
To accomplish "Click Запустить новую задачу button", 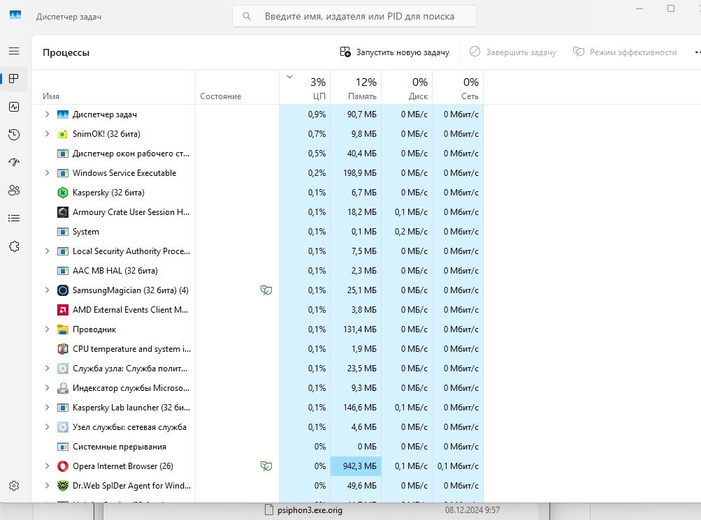I will tap(394, 52).
